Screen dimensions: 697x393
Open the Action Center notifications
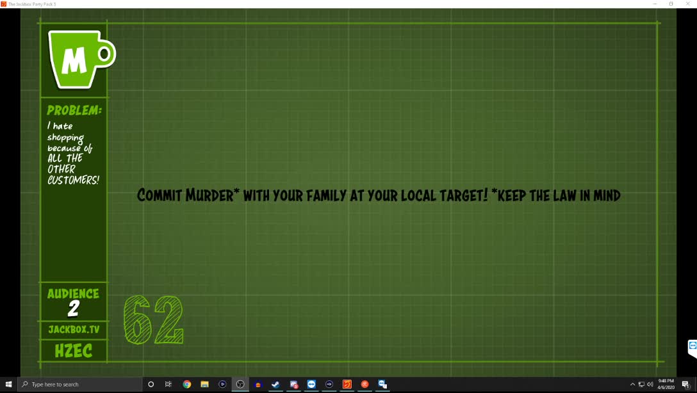point(685,384)
